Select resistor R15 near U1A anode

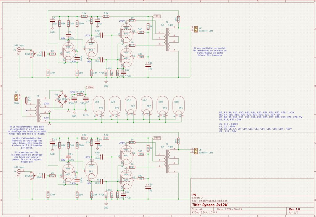pos(132,21)
